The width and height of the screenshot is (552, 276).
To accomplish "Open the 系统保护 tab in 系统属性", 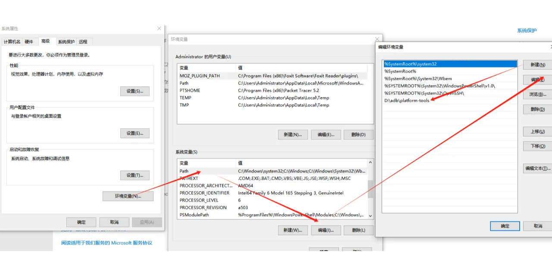I will (66, 42).
